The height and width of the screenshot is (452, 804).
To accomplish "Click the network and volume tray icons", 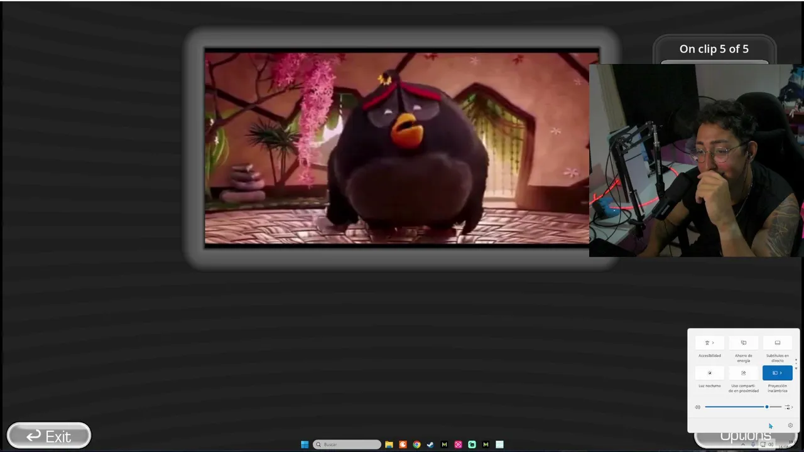I will 767,444.
